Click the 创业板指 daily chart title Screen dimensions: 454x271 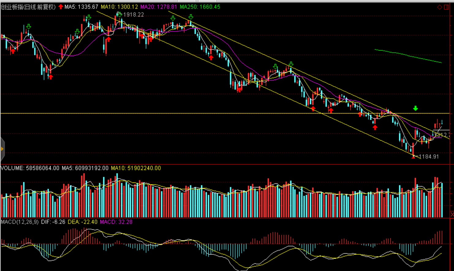tap(28, 7)
